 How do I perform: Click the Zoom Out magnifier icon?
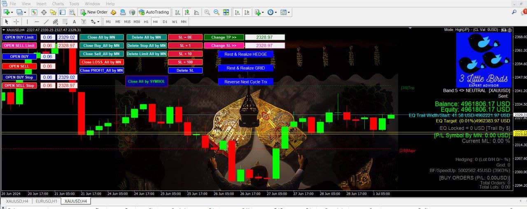click(216, 12)
